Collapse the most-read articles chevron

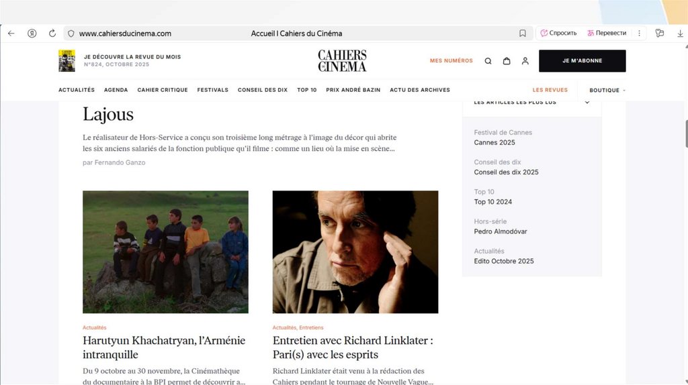(x=587, y=103)
